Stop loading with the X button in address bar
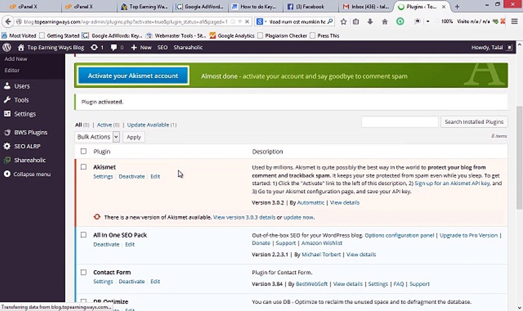The height and width of the screenshot is (311, 523). [247, 22]
